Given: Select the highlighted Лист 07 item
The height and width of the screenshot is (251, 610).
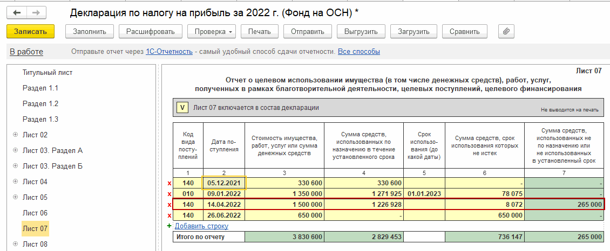Looking at the screenshot, I should (x=35, y=228).
